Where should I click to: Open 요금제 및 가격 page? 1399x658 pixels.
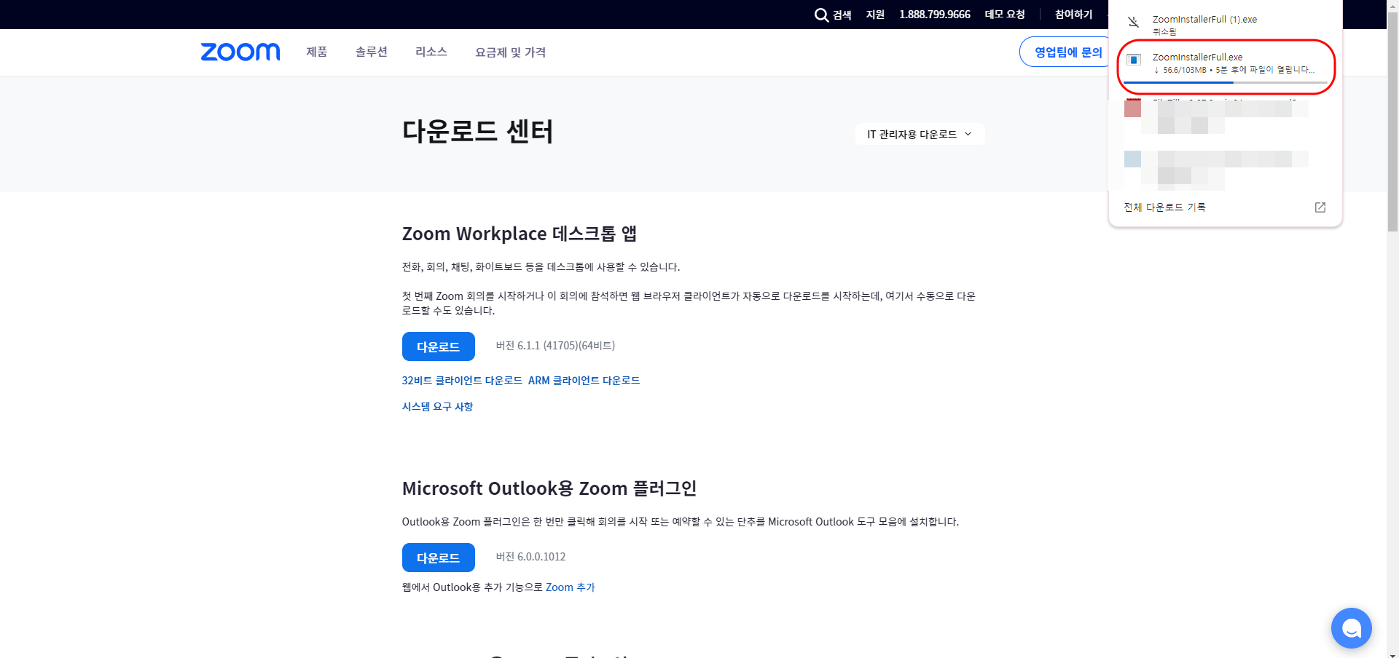pos(510,52)
